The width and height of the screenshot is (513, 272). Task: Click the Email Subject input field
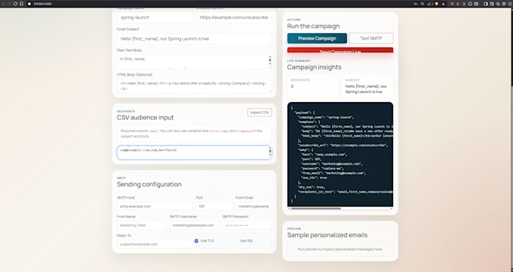click(x=195, y=39)
